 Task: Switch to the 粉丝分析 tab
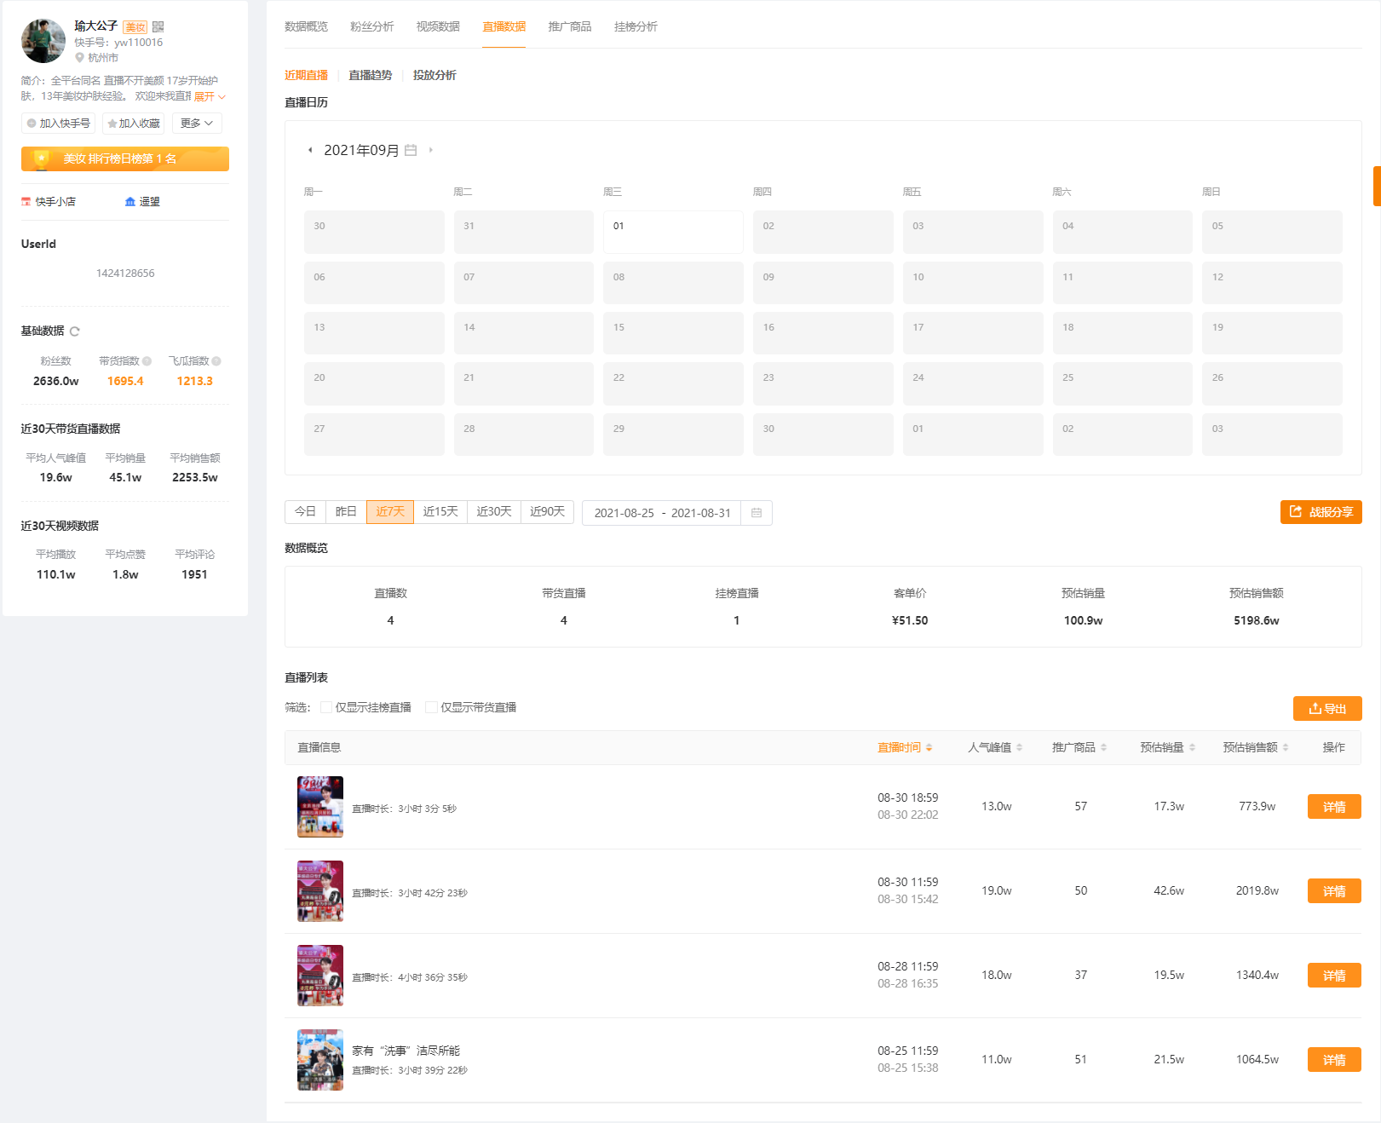tap(372, 26)
